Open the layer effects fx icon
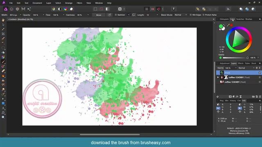Image resolution: width=262 pixels, height=147 pixels. click(237, 97)
